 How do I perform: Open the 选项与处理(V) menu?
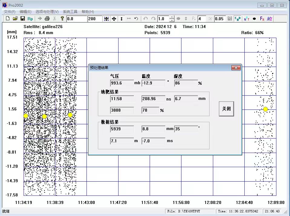tap(47, 12)
